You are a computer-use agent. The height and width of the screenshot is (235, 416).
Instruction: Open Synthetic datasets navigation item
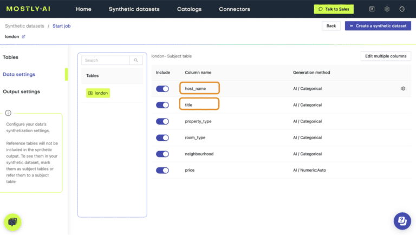(x=134, y=9)
